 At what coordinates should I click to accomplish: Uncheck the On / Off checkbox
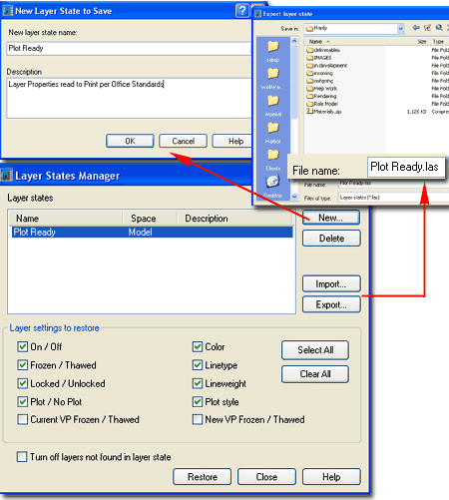click(22, 346)
